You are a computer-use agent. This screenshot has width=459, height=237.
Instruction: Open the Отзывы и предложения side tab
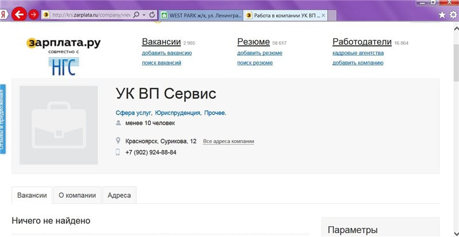pos(2,119)
